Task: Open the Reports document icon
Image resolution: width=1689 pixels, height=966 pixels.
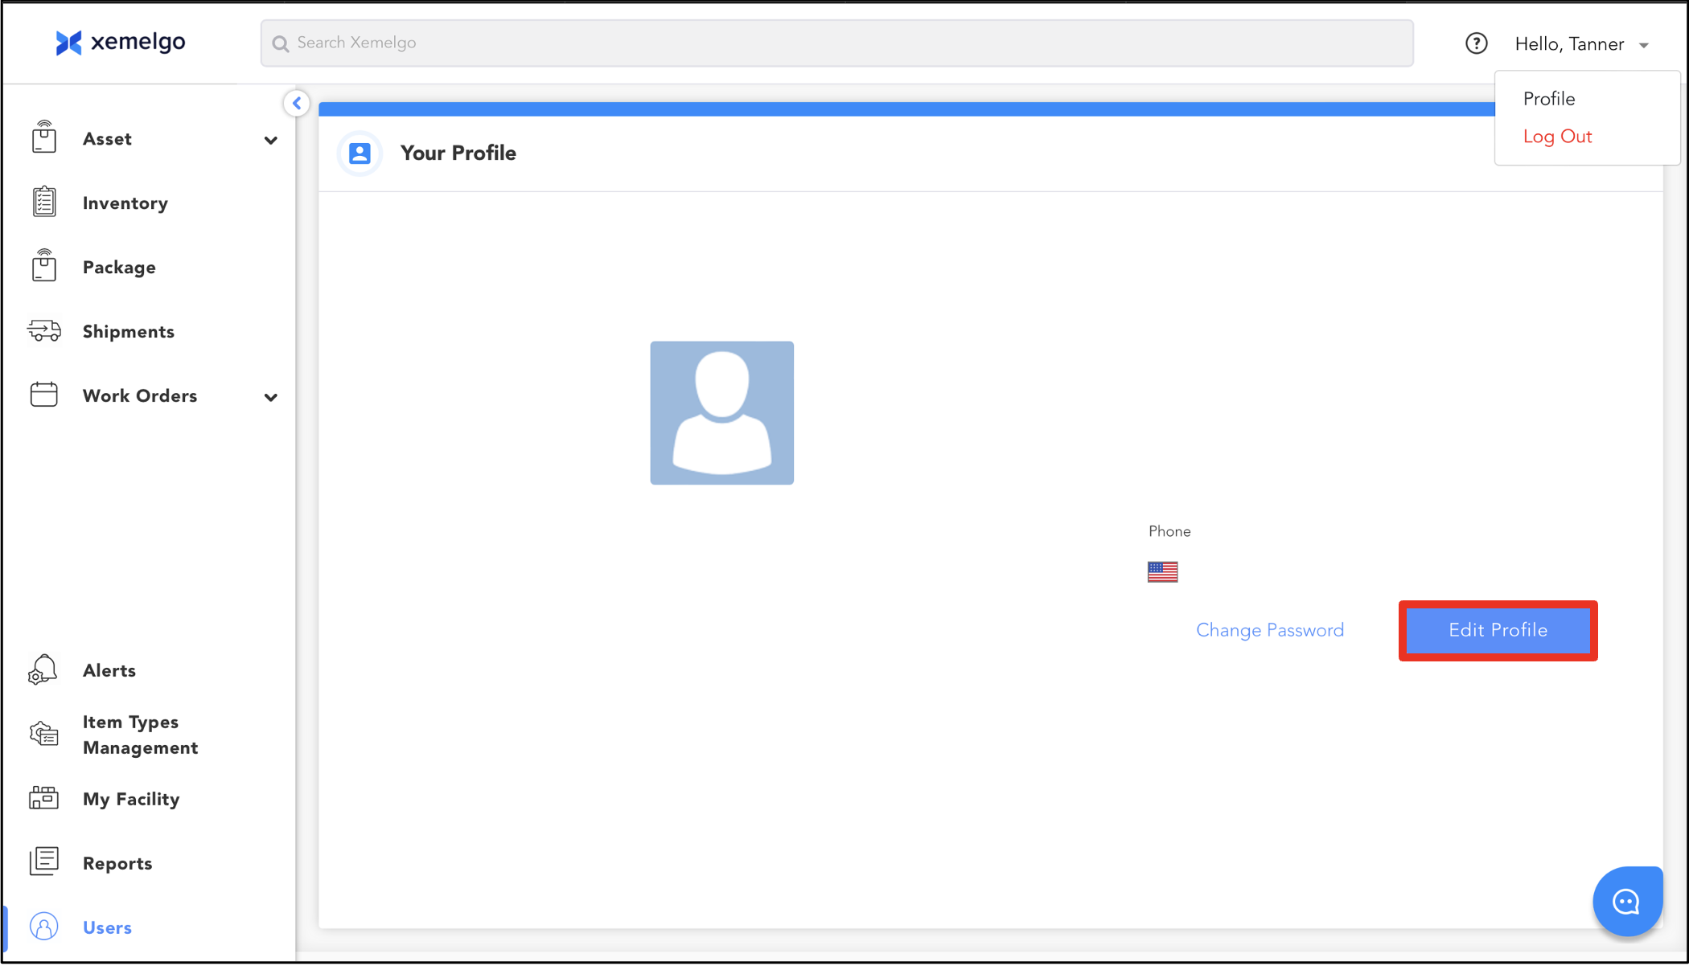Action: click(x=43, y=862)
